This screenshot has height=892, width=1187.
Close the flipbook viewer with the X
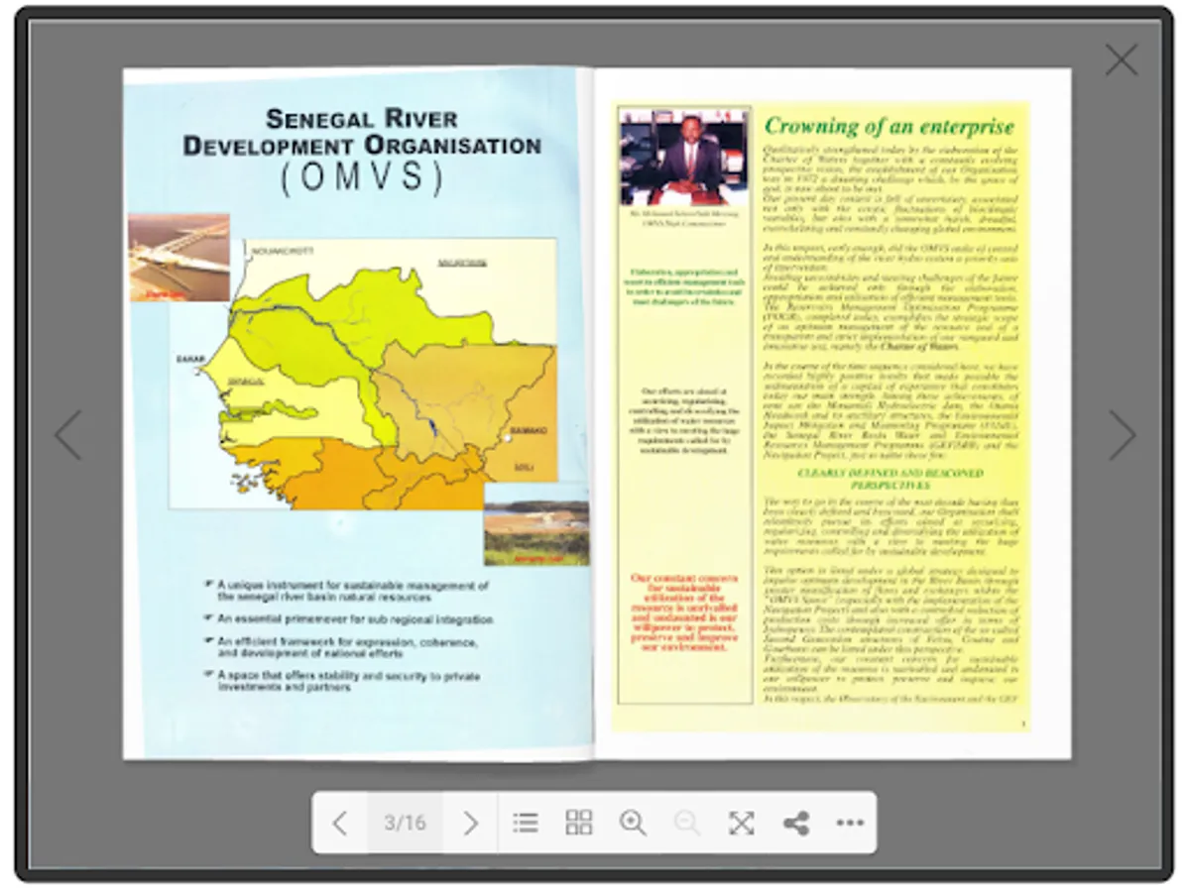[1122, 59]
